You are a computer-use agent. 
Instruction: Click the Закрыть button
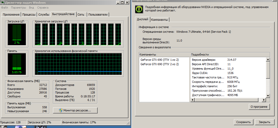click(264, 122)
